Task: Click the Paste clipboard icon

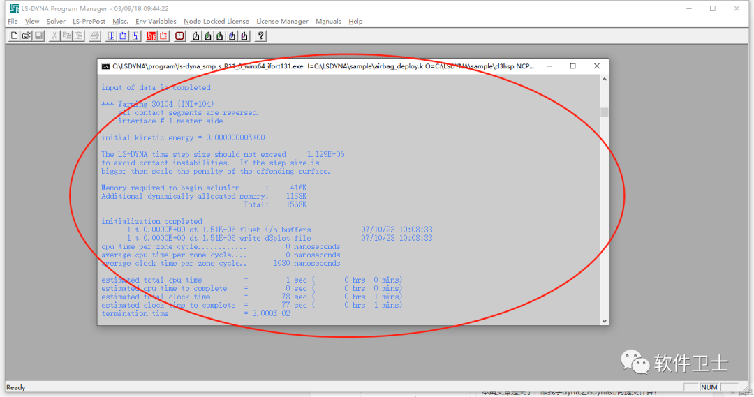Action: (x=79, y=36)
